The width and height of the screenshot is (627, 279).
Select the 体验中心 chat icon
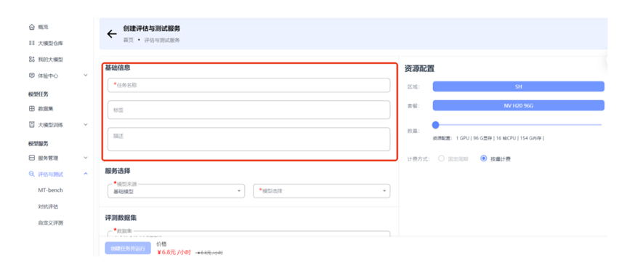pos(32,76)
